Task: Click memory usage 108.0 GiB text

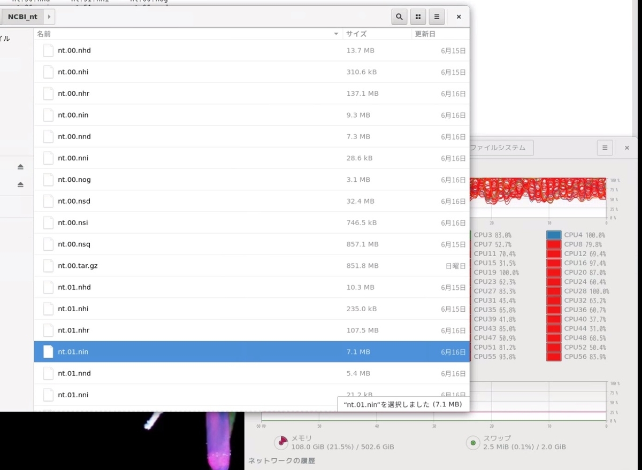Action: [342, 446]
